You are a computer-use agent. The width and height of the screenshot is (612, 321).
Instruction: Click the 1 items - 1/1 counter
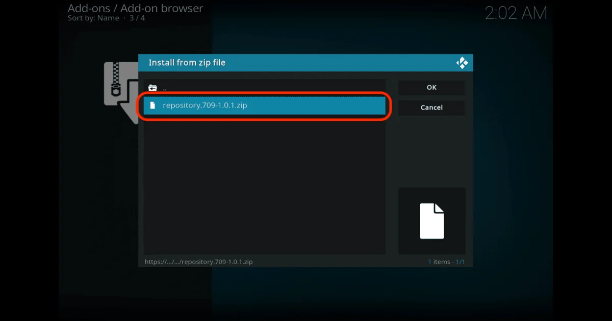coord(446,261)
